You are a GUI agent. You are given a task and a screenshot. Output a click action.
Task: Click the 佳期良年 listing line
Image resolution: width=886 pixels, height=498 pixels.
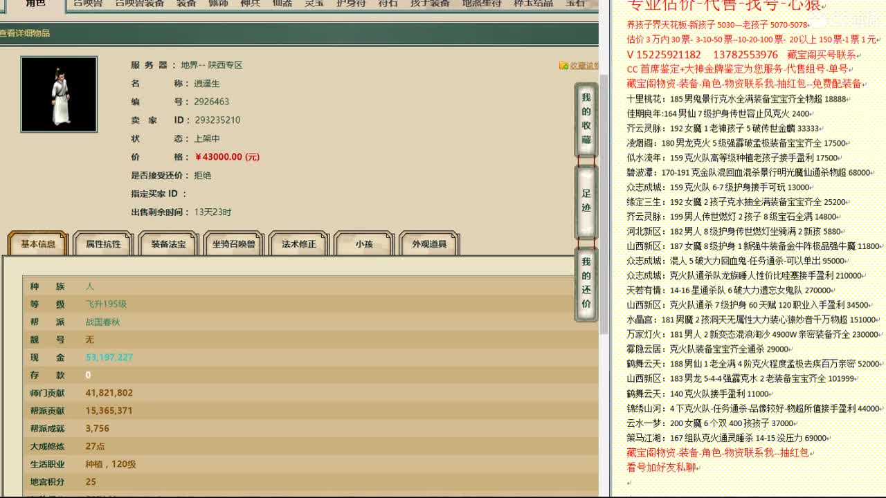719,113
